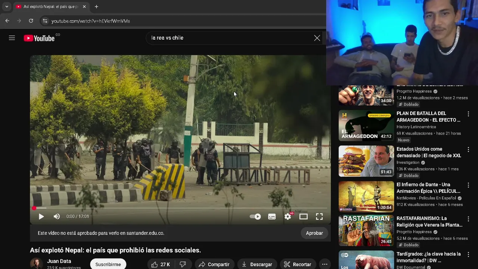This screenshot has width=478, height=269.
Task: Open options menu for Tardígrados video
Action: pyautogui.click(x=468, y=254)
